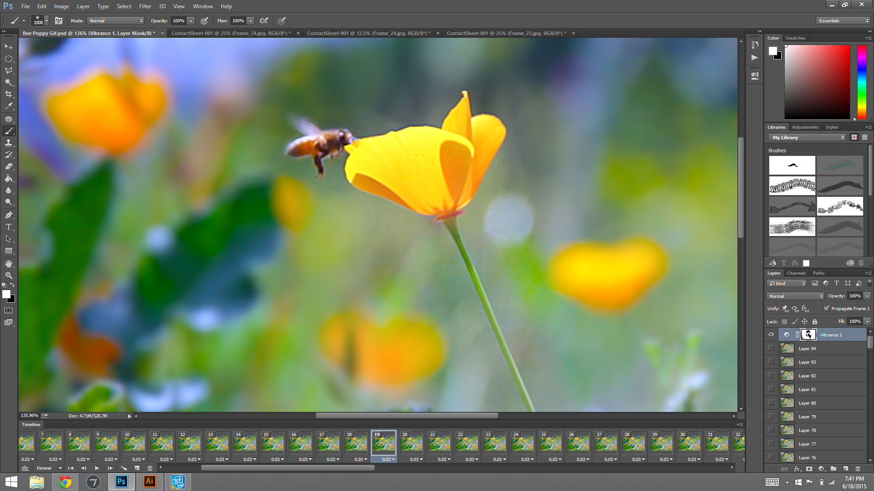Pick a hue from the color spectrum bar
The image size is (874, 491).
tap(862, 82)
